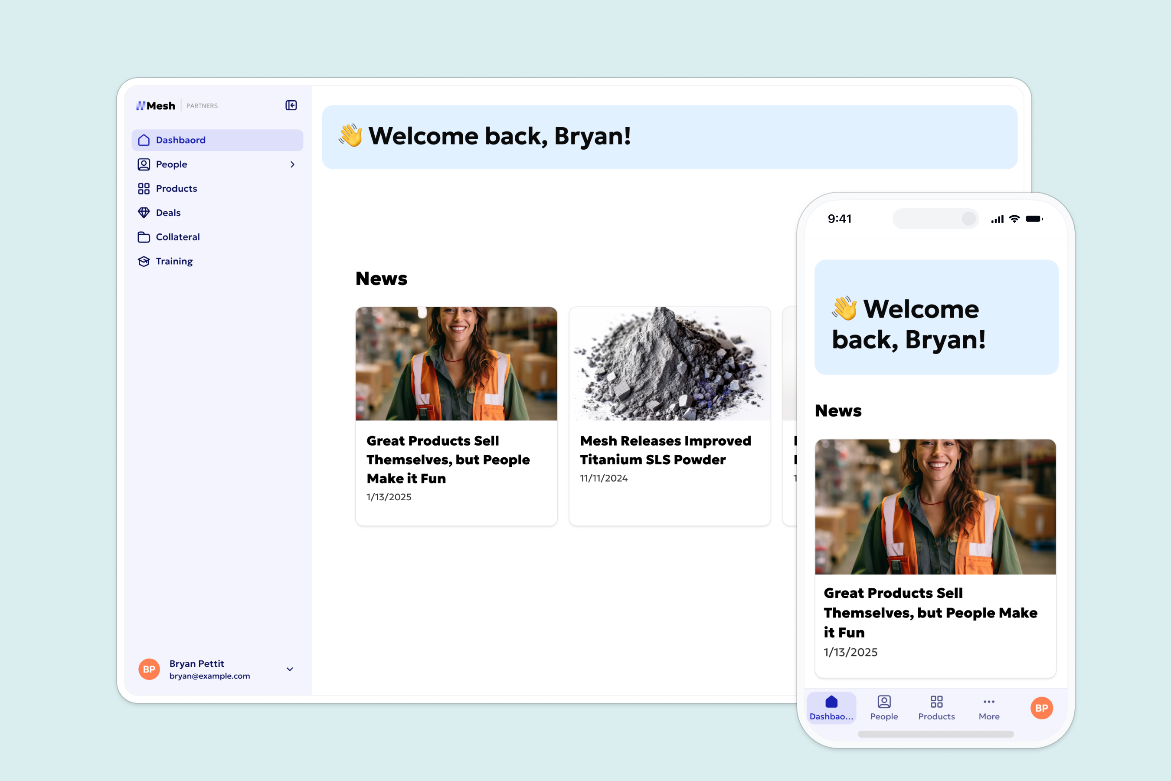Click the titanium powder pile thumbnail
The image size is (1171, 781).
[x=670, y=364]
